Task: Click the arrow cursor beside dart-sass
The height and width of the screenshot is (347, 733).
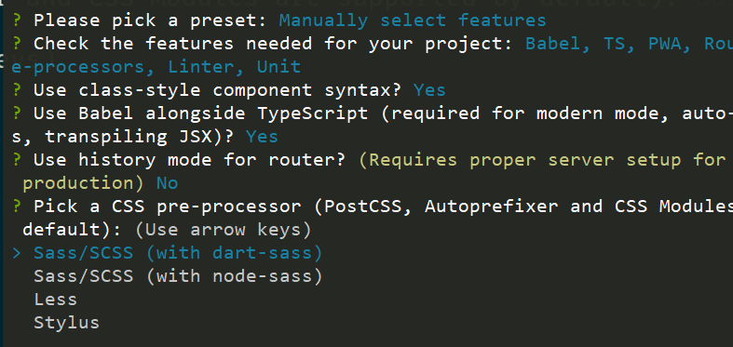Action: [17, 253]
